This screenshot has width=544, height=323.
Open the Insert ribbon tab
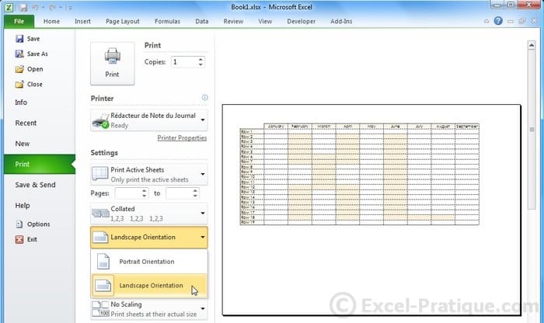pyautogui.click(x=82, y=22)
